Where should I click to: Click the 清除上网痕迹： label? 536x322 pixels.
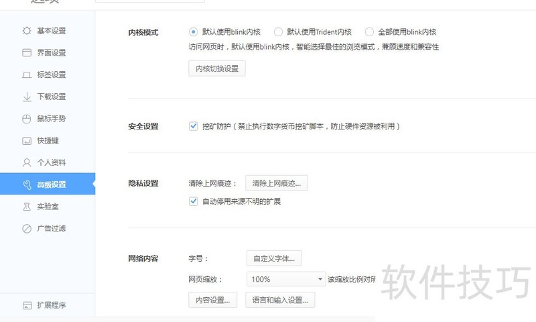(212, 183)
